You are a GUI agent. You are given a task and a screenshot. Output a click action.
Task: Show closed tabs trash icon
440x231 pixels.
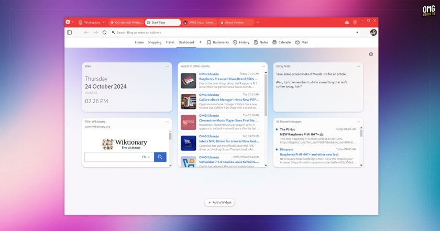355,23
